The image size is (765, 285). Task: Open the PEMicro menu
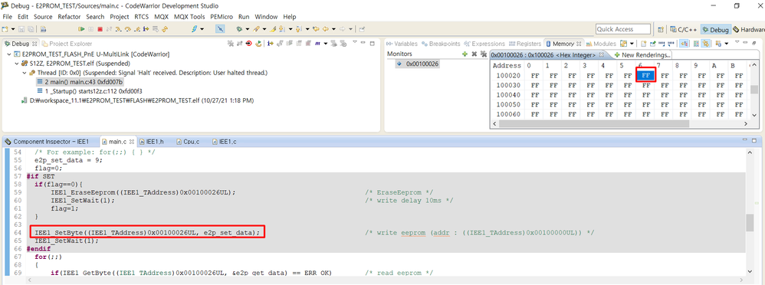222,17
